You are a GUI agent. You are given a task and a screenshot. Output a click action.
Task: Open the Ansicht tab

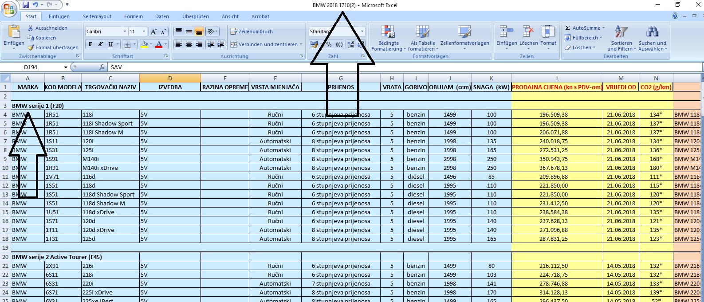coord(230,16)
